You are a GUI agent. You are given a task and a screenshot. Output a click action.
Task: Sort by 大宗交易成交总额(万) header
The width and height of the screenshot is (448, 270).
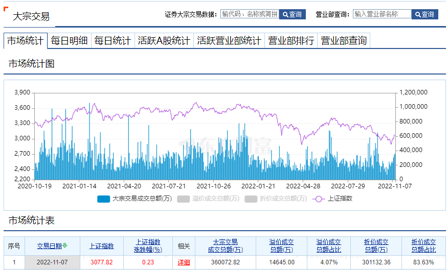[226, 246]
